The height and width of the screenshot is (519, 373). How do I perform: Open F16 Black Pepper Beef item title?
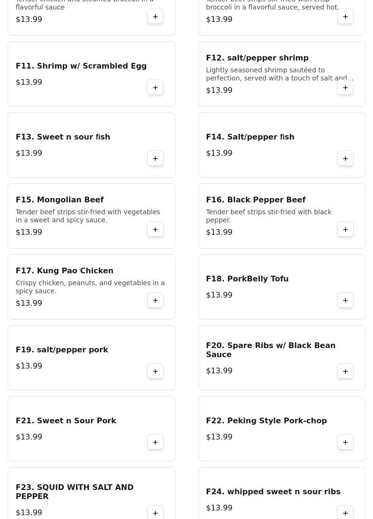(x=256, y=200)
